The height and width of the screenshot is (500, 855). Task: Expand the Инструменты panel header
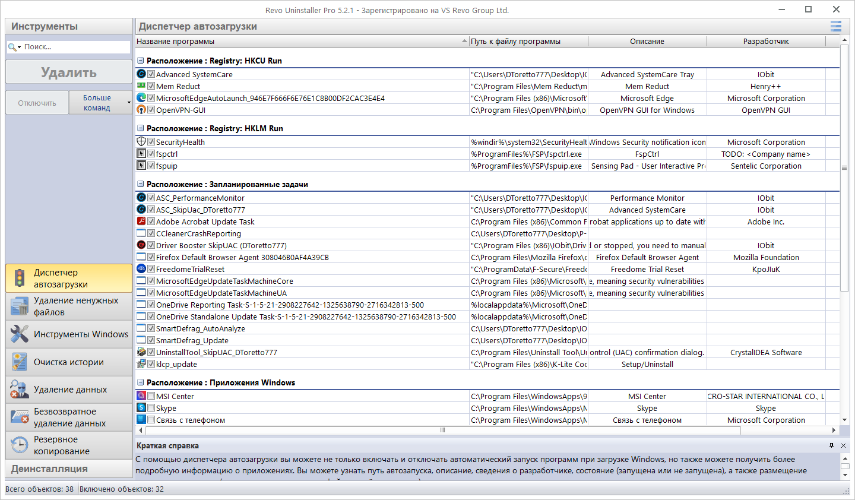pyautogui.click(x=69, y=26)
